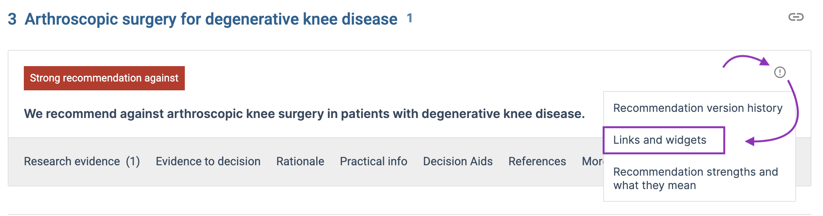
Task: Choose Recommendation version history menu entry
Action: click(x=698, y=108)
